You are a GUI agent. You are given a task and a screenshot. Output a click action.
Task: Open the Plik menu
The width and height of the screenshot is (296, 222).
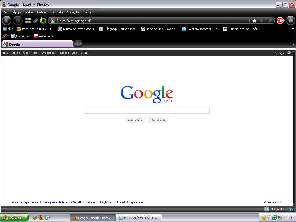(5, 12)
